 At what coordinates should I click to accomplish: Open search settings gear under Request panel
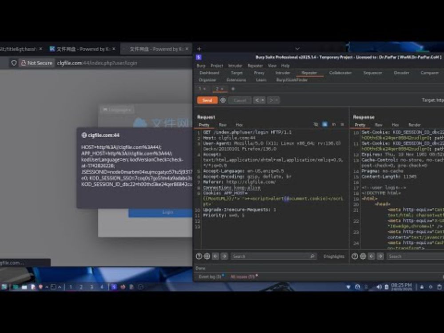tap(207, 256)
